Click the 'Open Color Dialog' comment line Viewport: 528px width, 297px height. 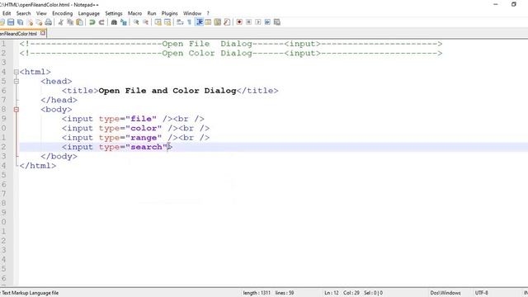pos(231,53)
